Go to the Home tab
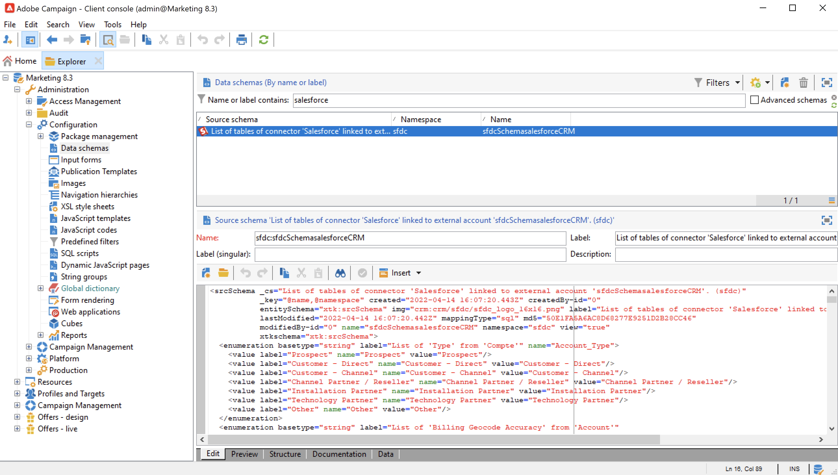The image size is (838, 475). click(x=20, y=61)
